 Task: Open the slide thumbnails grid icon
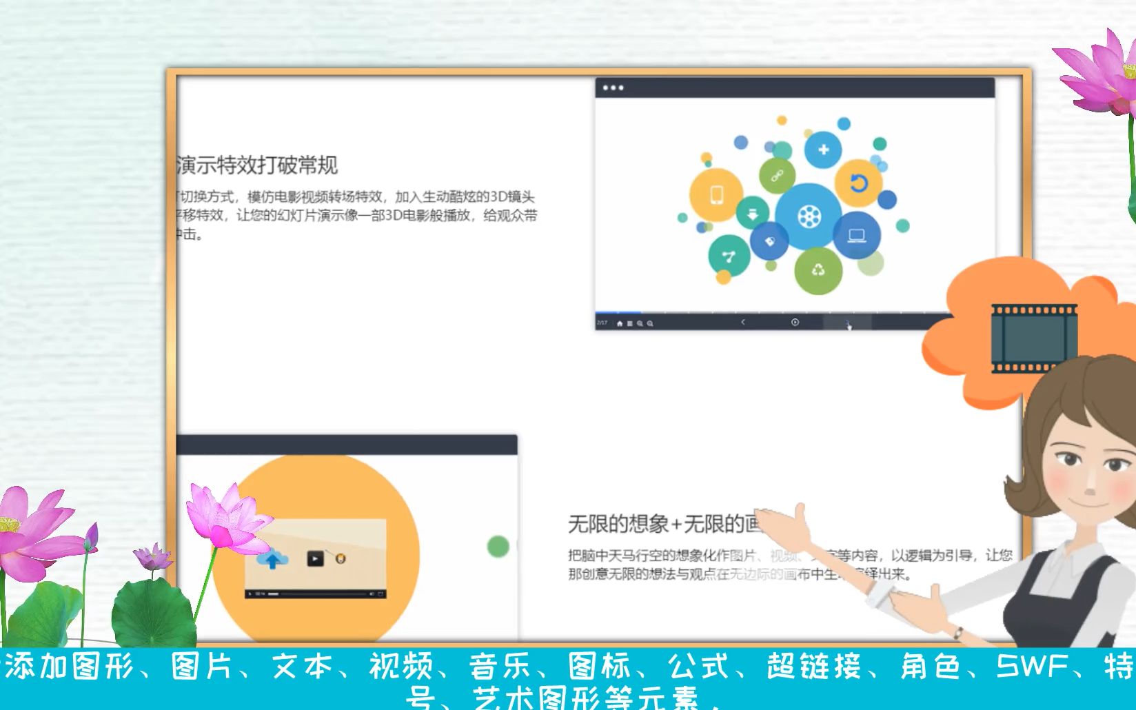[x=629, y=323]
